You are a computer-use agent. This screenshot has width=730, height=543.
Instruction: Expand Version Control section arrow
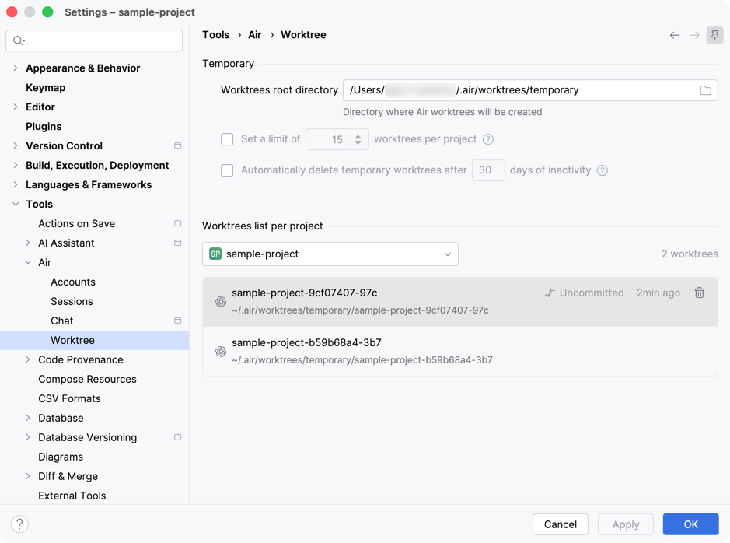[16, 145]
